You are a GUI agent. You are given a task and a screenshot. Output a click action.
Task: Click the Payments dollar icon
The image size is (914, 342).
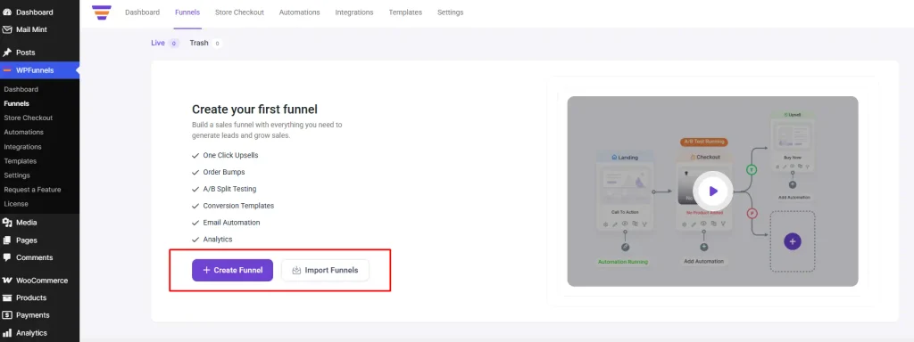coord(7,315)
